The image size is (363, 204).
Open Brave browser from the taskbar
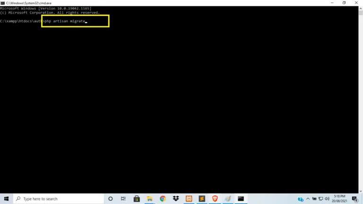coord(215,199)
